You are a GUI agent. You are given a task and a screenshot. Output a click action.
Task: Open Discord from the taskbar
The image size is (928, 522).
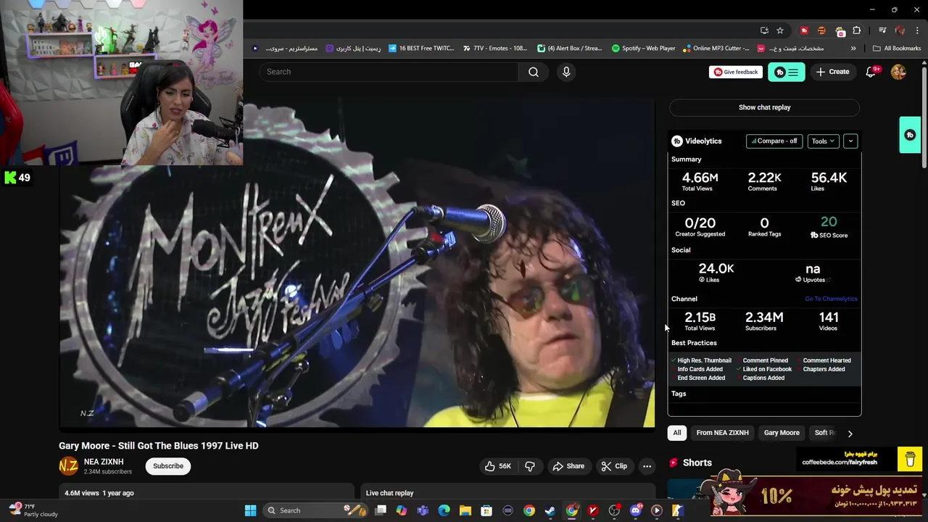[636, 510]
